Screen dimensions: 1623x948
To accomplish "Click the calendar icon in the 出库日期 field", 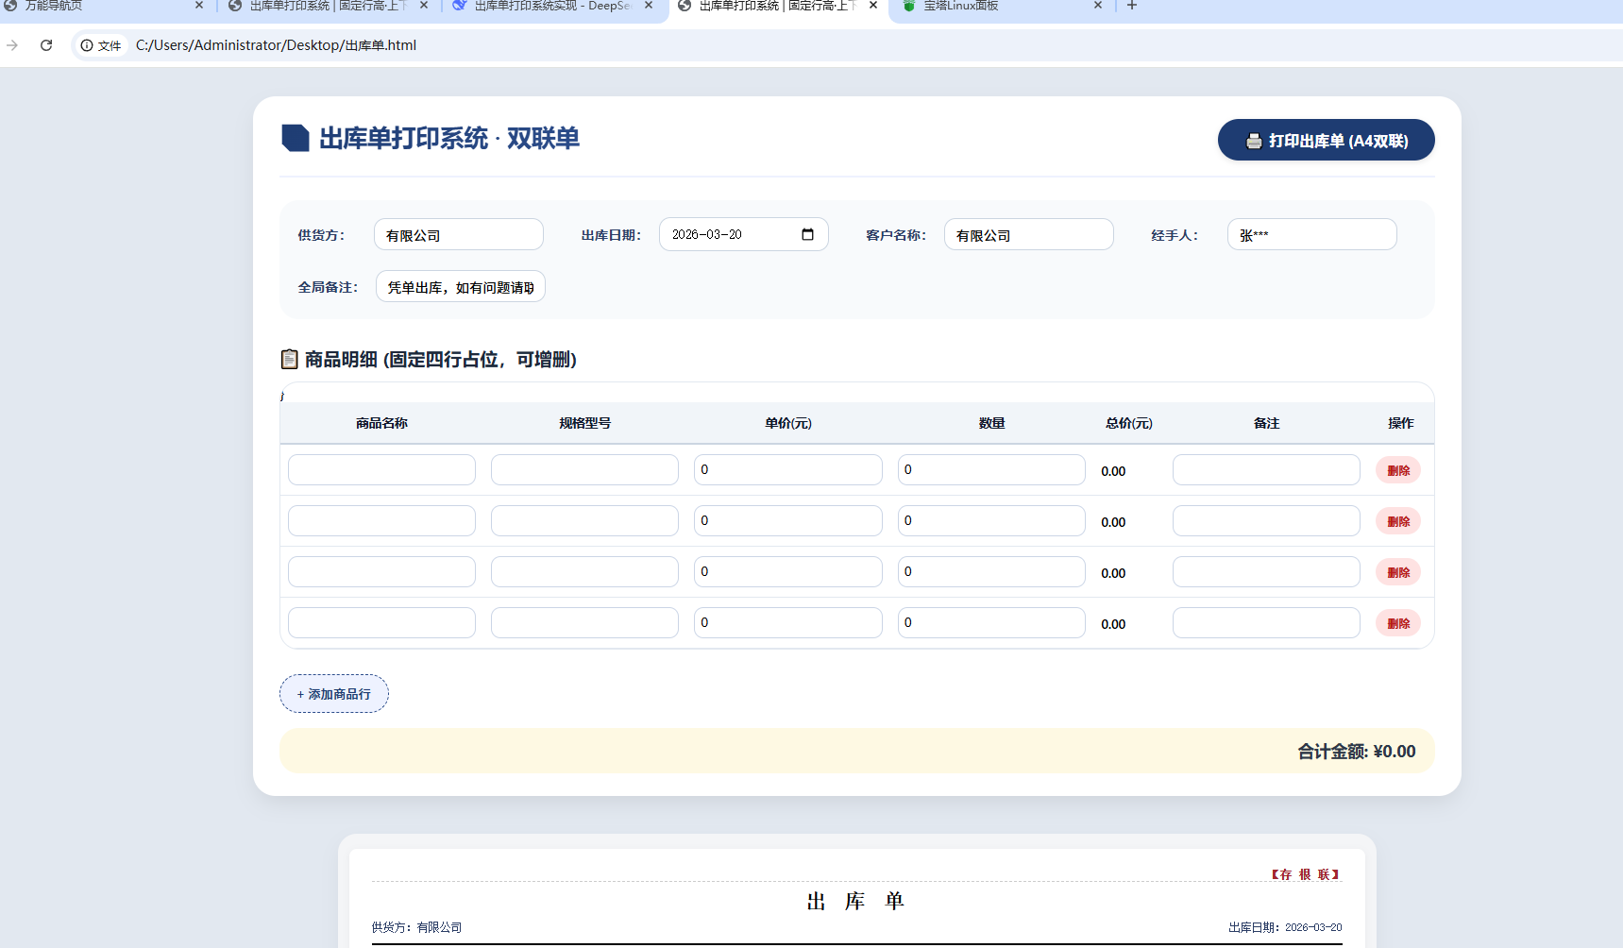I will tap(807, 234).
